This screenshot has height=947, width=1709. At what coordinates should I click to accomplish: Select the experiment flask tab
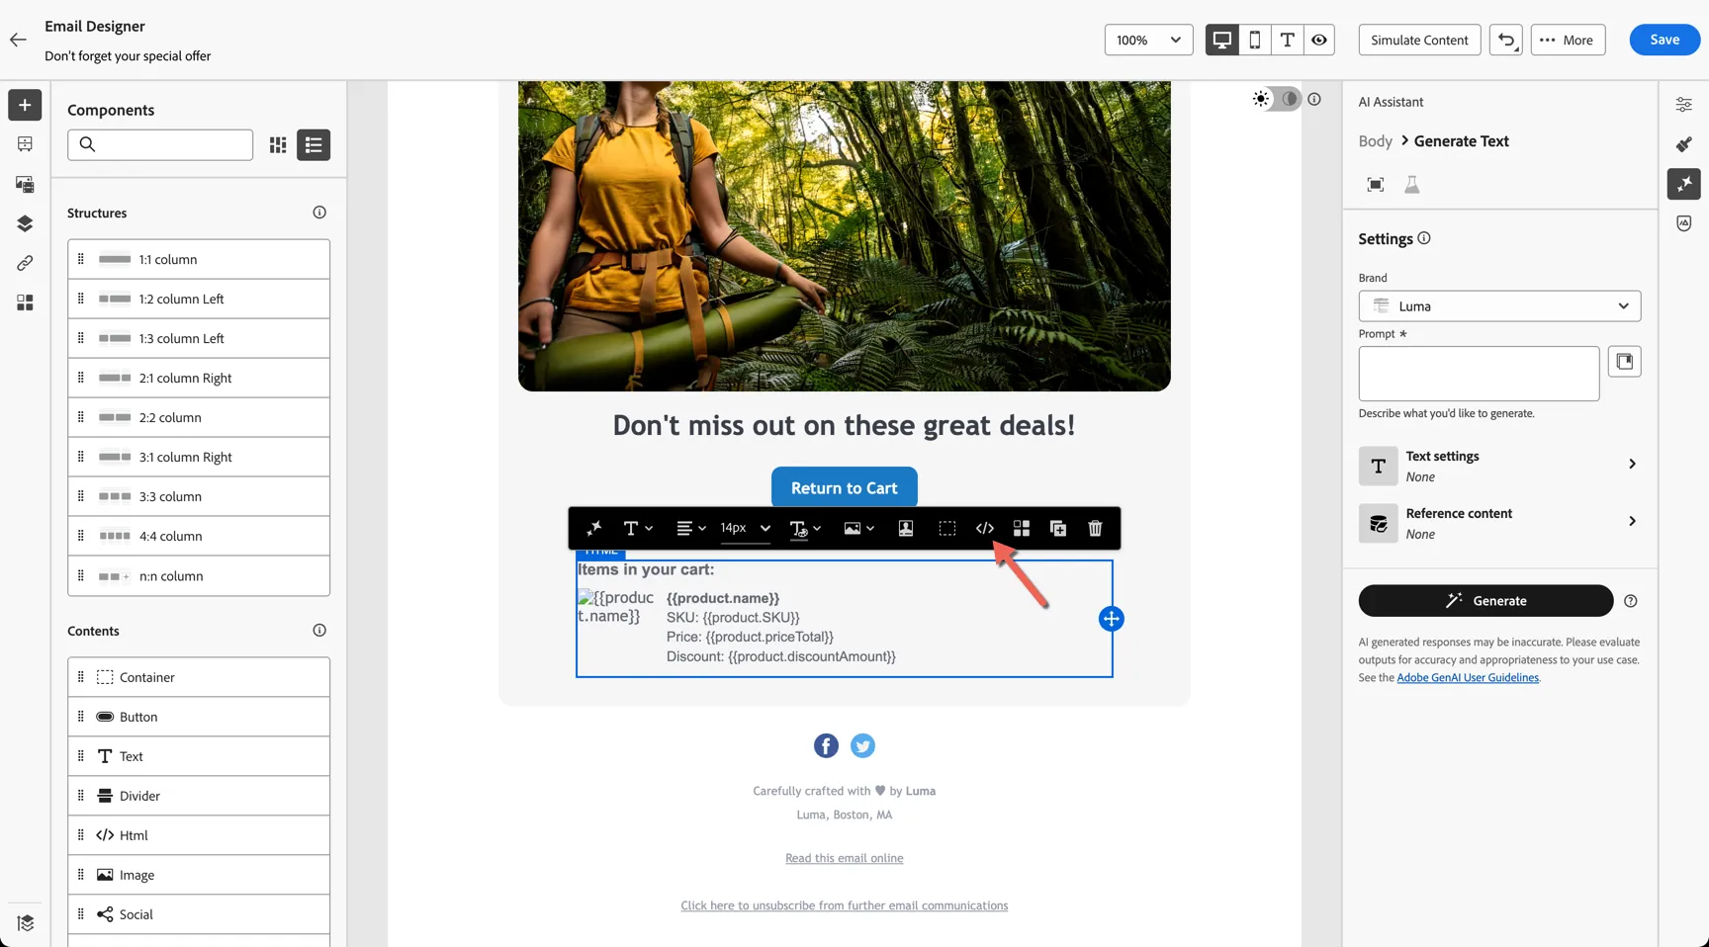[x=1412, y=185]
